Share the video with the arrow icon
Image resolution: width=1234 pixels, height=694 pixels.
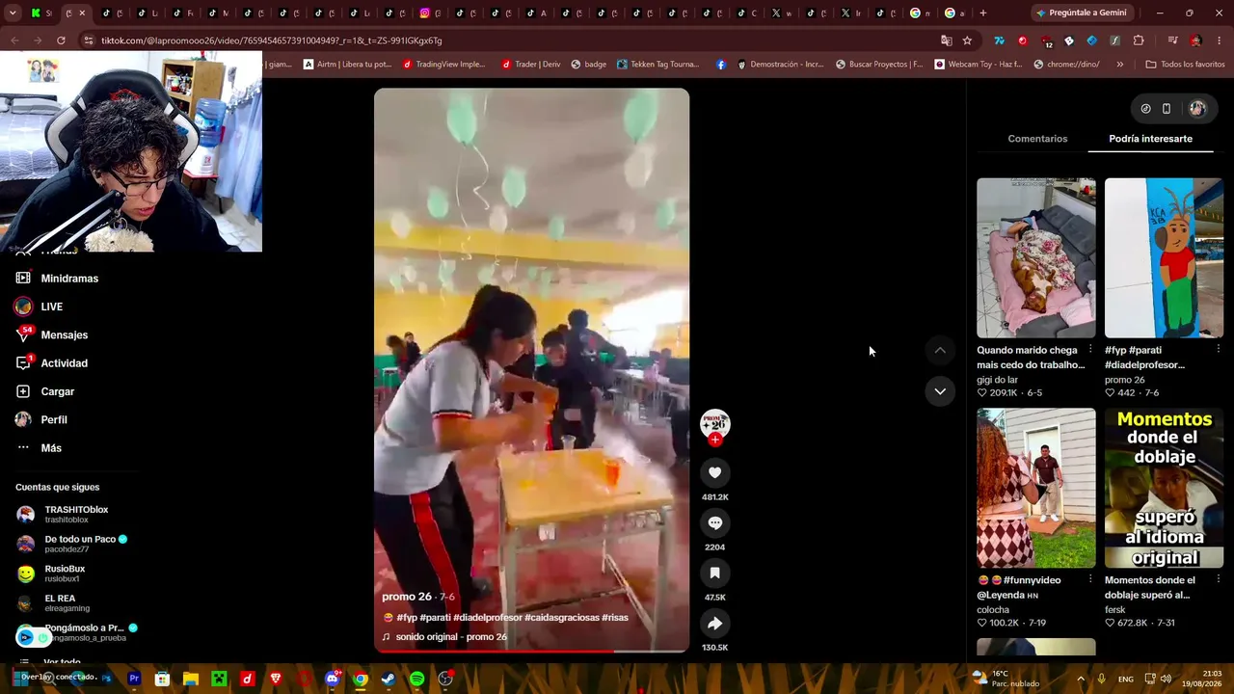(x=715, y=624)
